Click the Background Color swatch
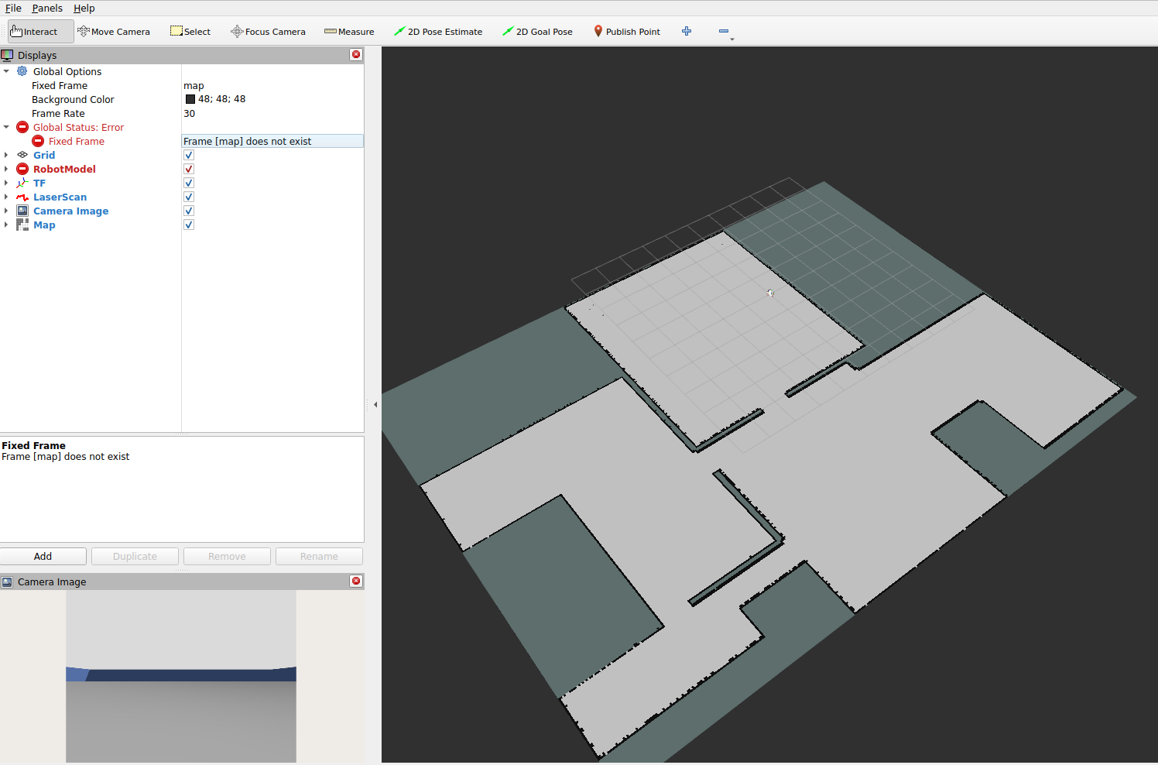Screen dimensions: 1158x765 point(190,99)
